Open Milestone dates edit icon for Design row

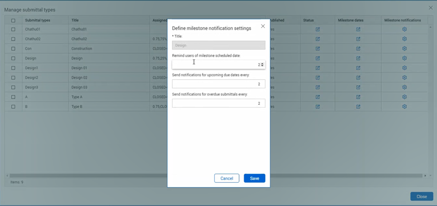point(358,58)
